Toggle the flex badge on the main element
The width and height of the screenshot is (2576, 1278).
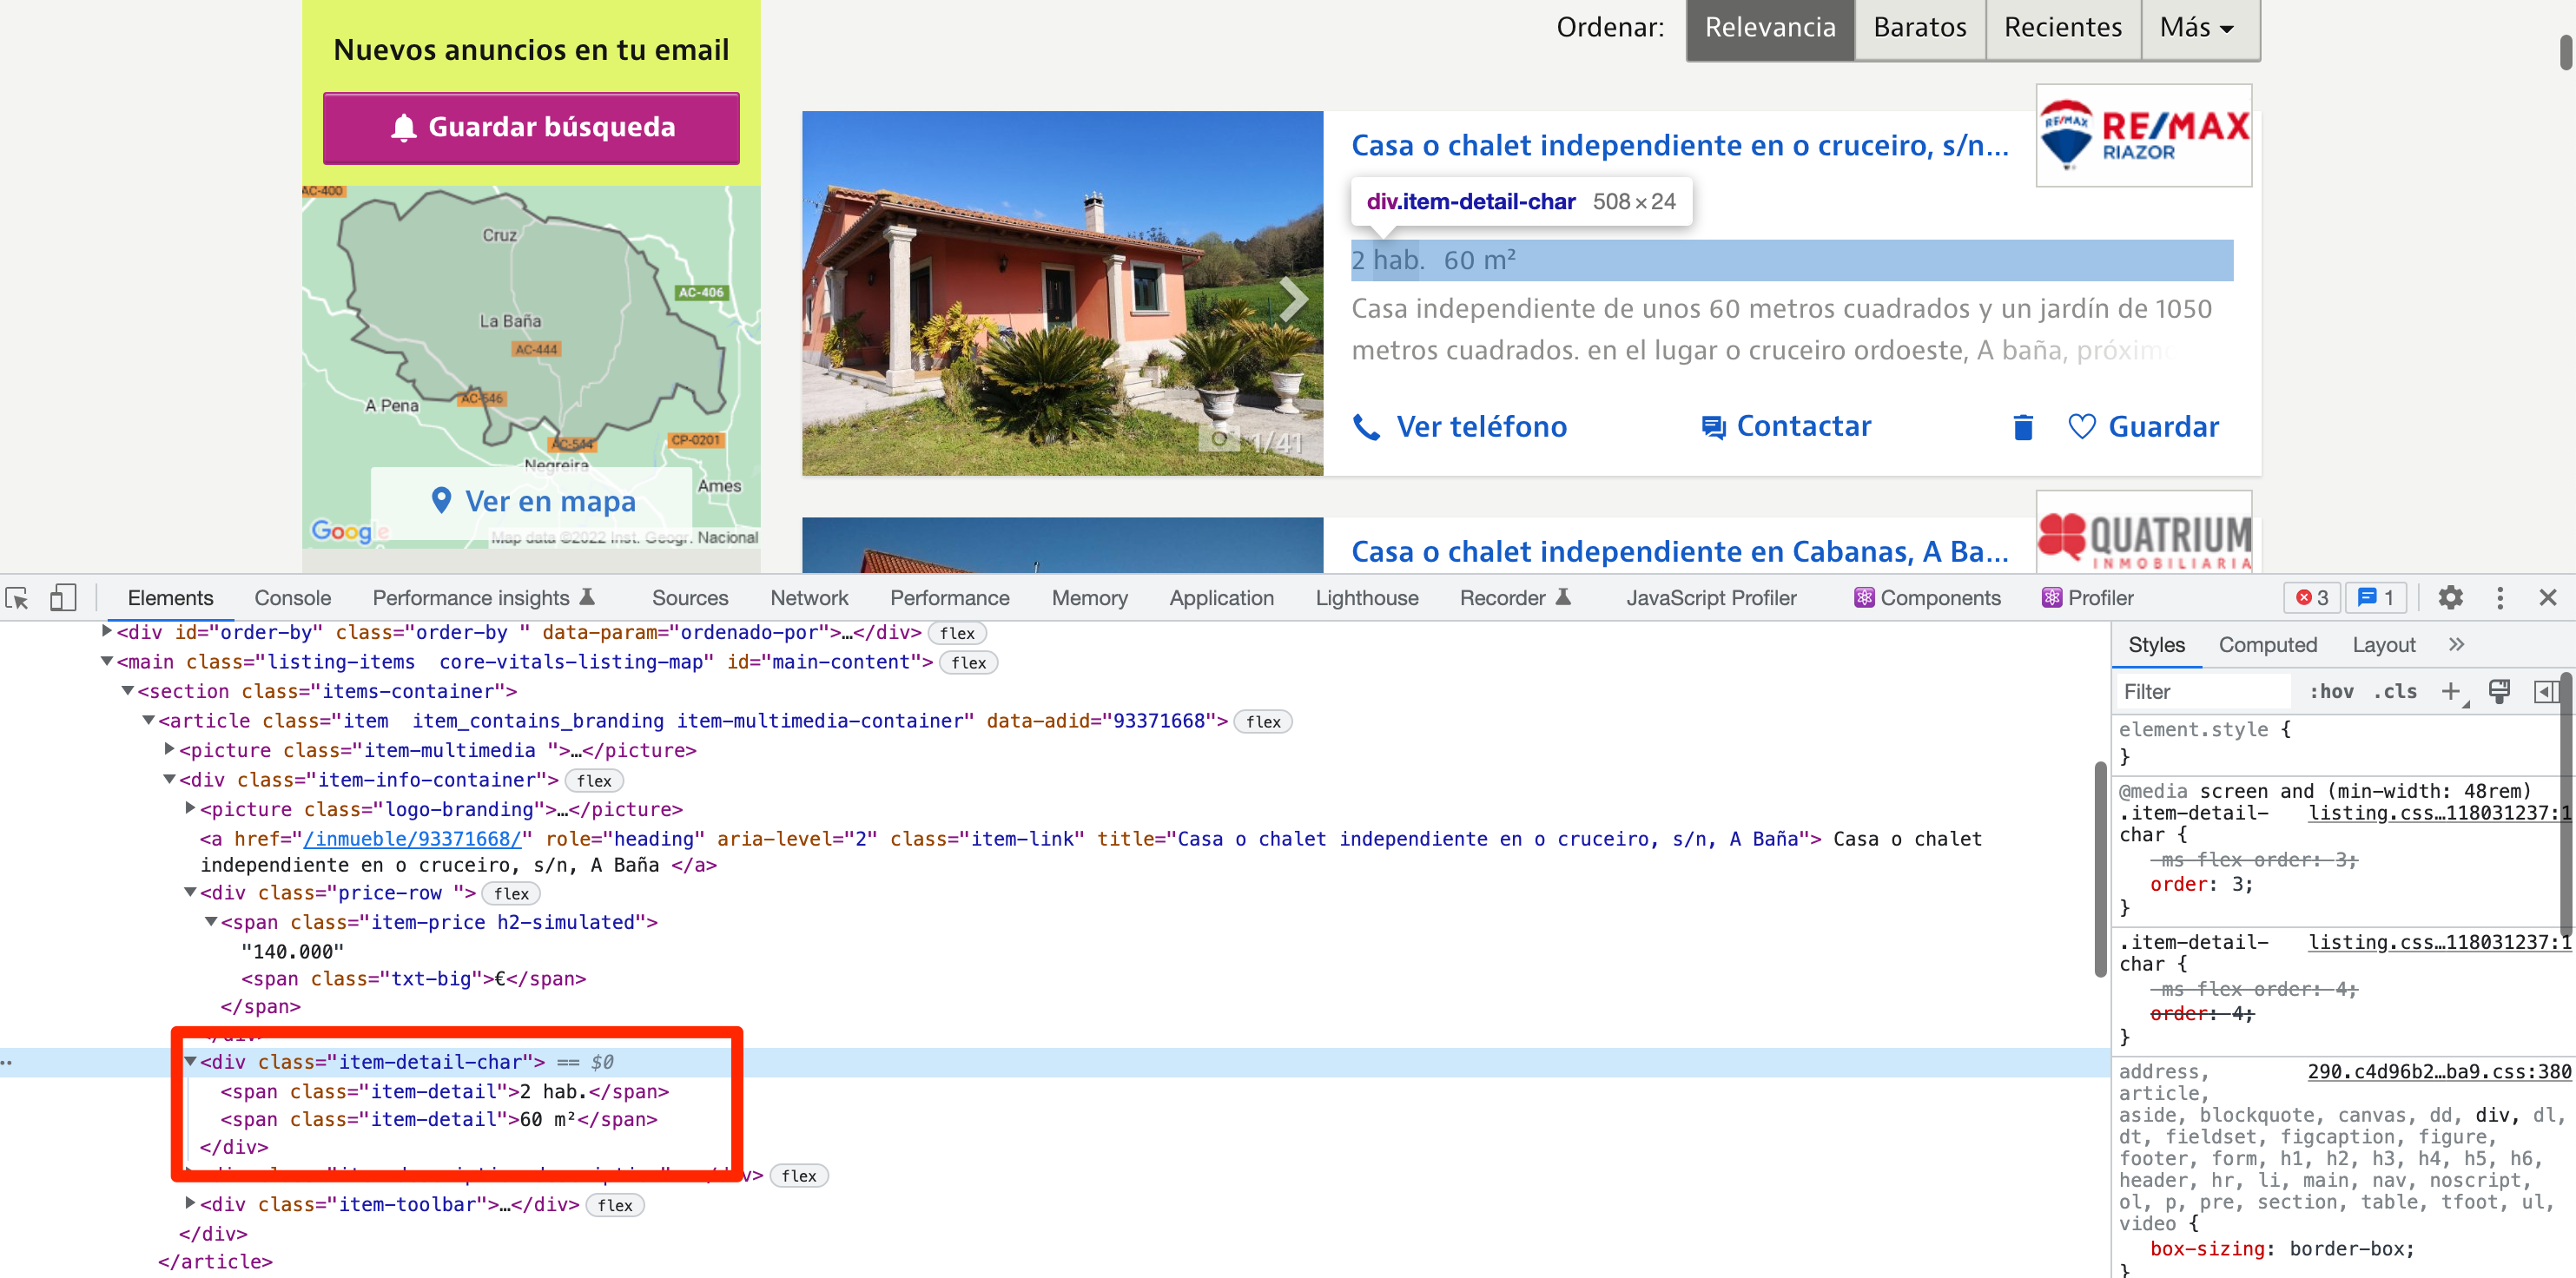pos(967,661)
